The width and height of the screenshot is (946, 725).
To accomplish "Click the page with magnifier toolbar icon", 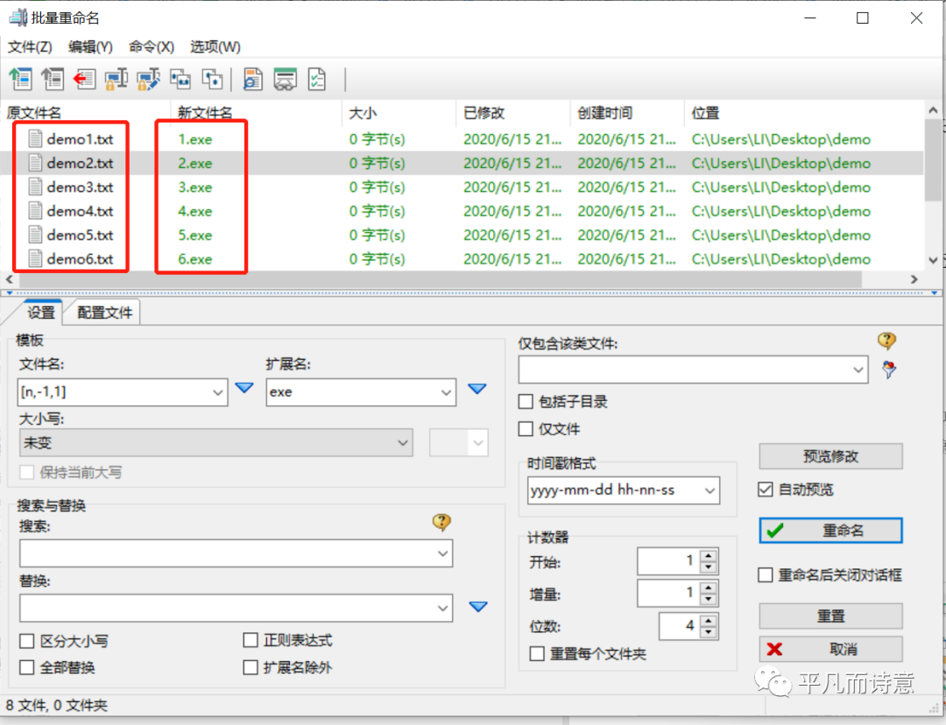I will (x=253, y=79).
